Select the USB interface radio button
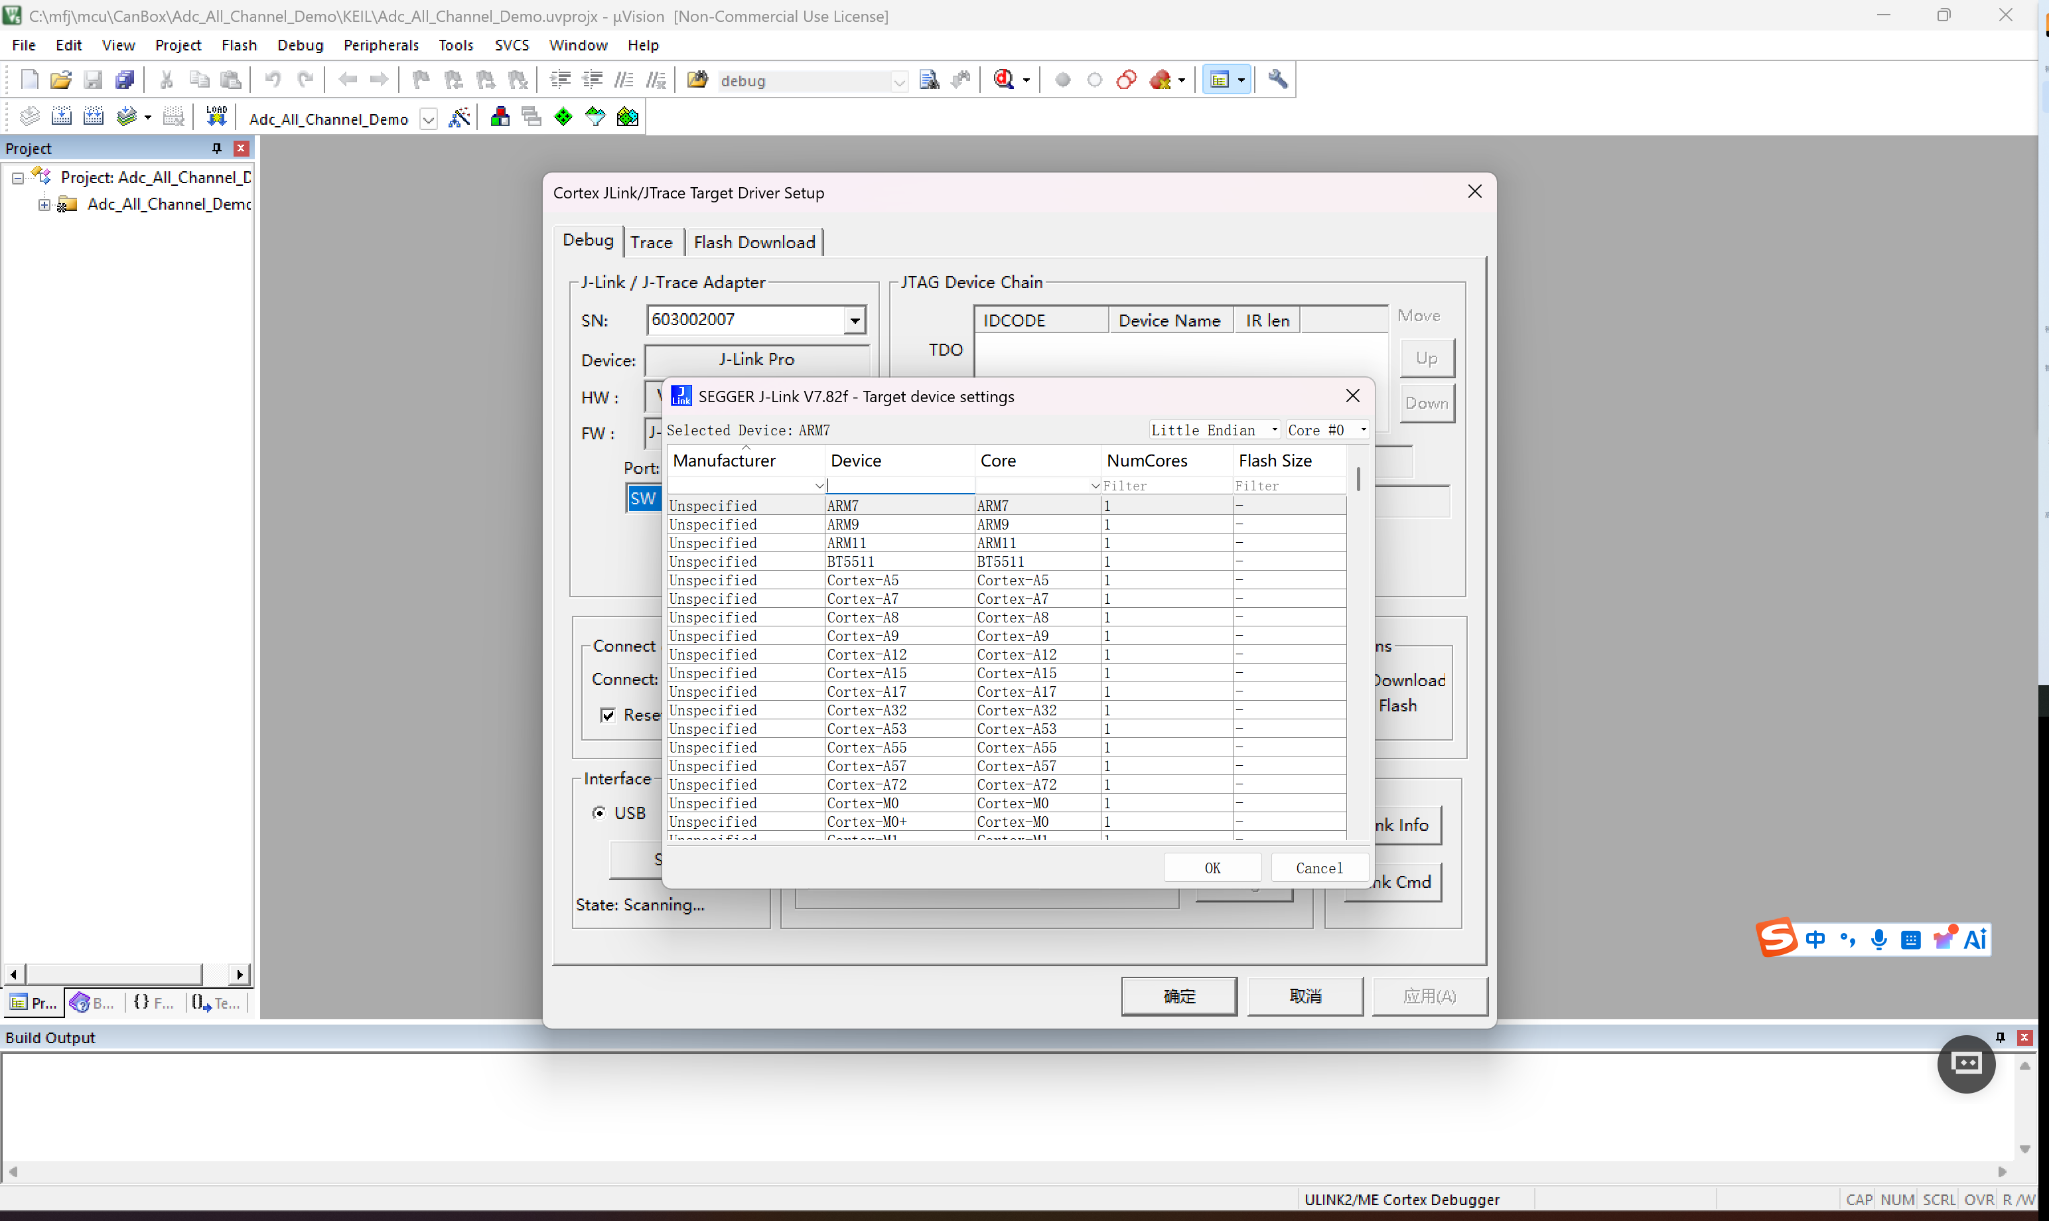This screenshot has width=2049, height=1221. (599, 813)
